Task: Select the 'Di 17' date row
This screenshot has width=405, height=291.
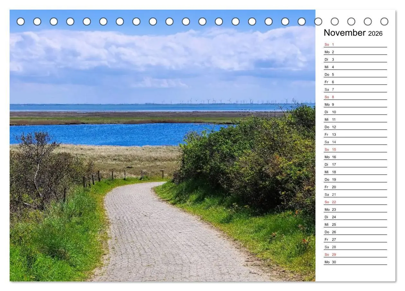Action: pos(355,164)
